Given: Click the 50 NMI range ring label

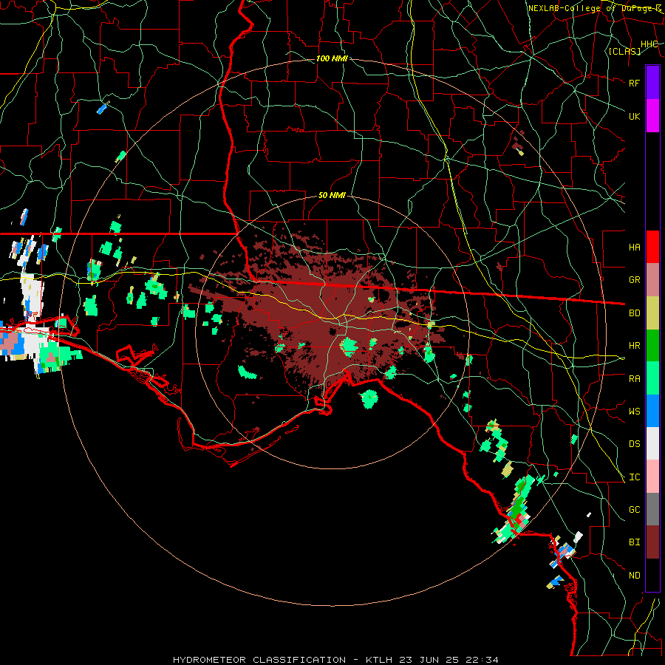Looking at the screenshot, I should click(332, 196).
